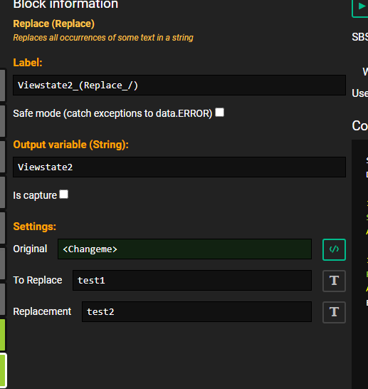This screenshot has height=389, width=368.
Task: Click the Safe mode label text
Action: point(112,113)
